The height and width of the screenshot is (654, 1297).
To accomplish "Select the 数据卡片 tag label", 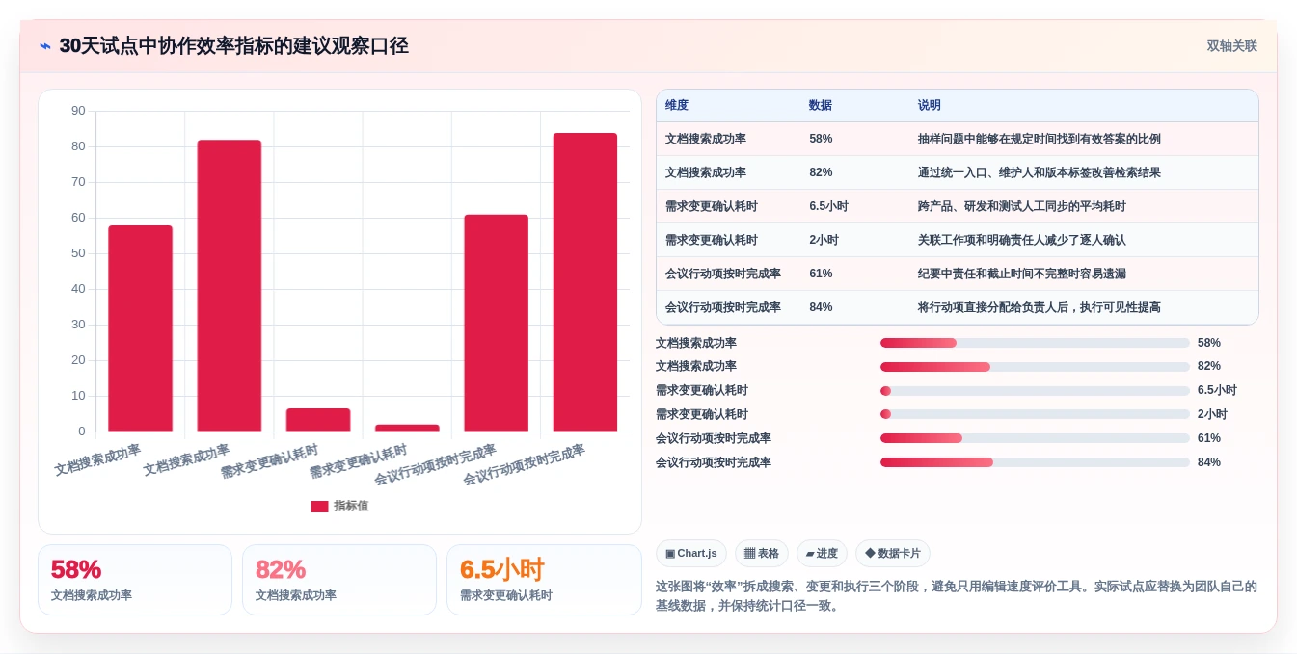I will click(899, 554).
